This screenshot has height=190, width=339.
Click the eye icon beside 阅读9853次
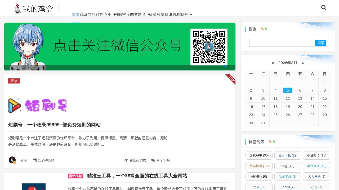tap(126, 160)
